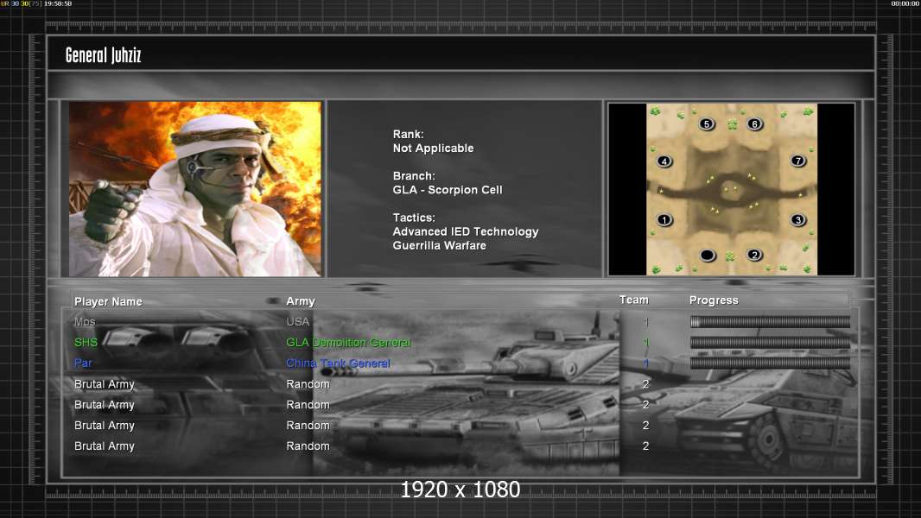Click the 'Player Name' column header
Image resolution: width=921 pixels, height=518 pixels.
[x=108, y=301]
